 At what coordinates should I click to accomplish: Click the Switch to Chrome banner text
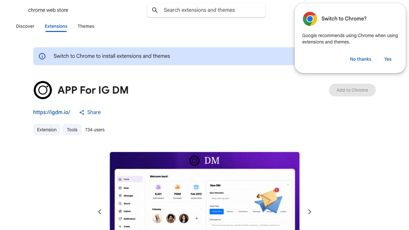coord(112,56)
